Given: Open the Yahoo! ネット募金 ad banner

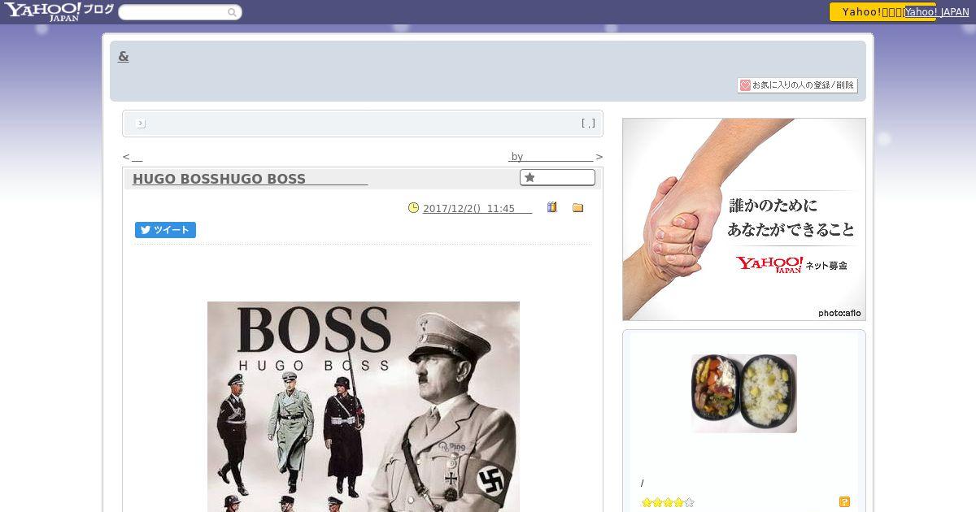Looking at the screenshot, I should tap(744, 219).
